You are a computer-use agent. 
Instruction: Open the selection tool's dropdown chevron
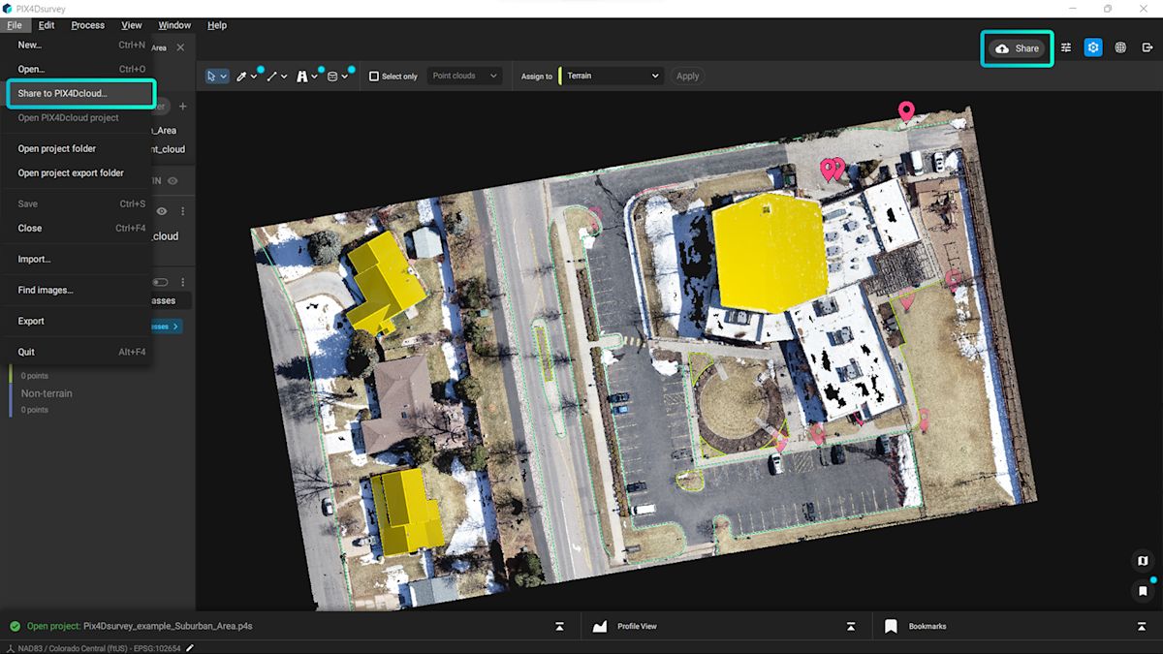225,76
